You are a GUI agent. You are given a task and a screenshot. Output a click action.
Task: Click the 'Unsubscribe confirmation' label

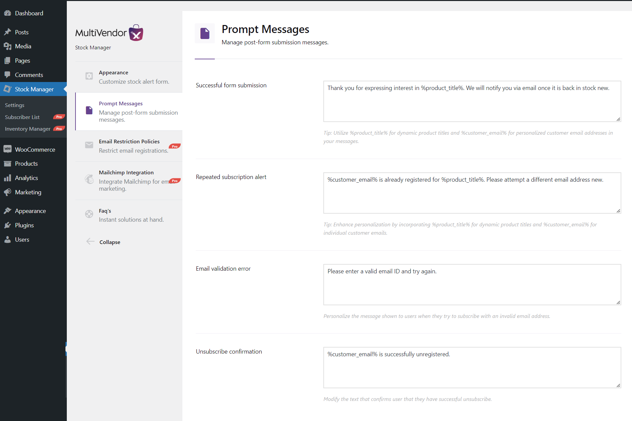229,352
